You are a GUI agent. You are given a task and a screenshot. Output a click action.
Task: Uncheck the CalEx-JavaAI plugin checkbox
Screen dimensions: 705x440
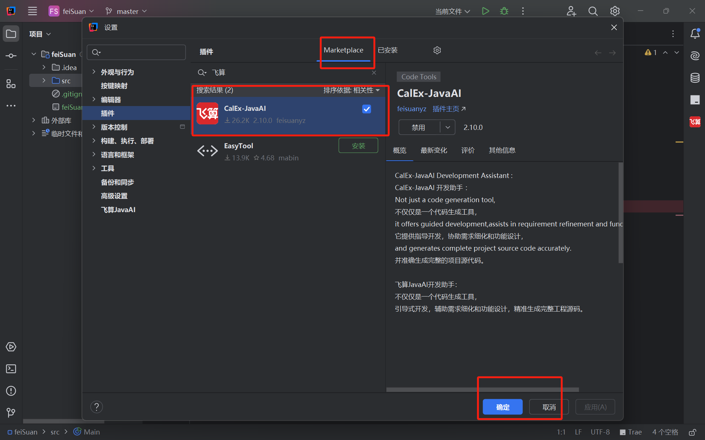366,109
